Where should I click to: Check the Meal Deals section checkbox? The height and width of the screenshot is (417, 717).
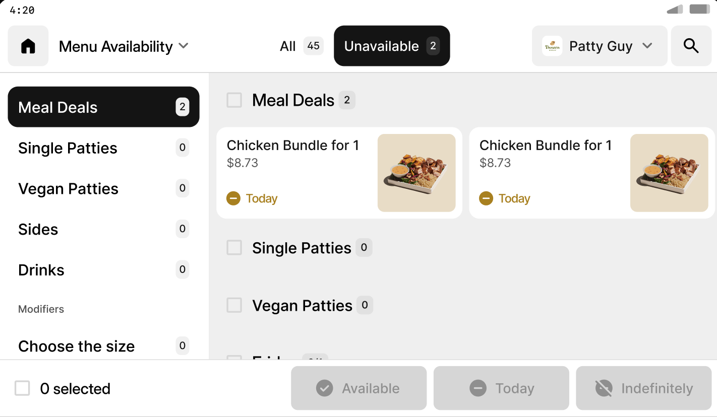click(234, 100)
